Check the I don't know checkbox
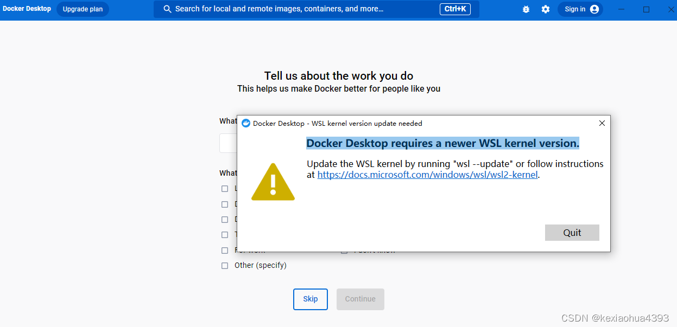Image resolution: width=677 pixels, height=327 pixels. tap(344, 249)
